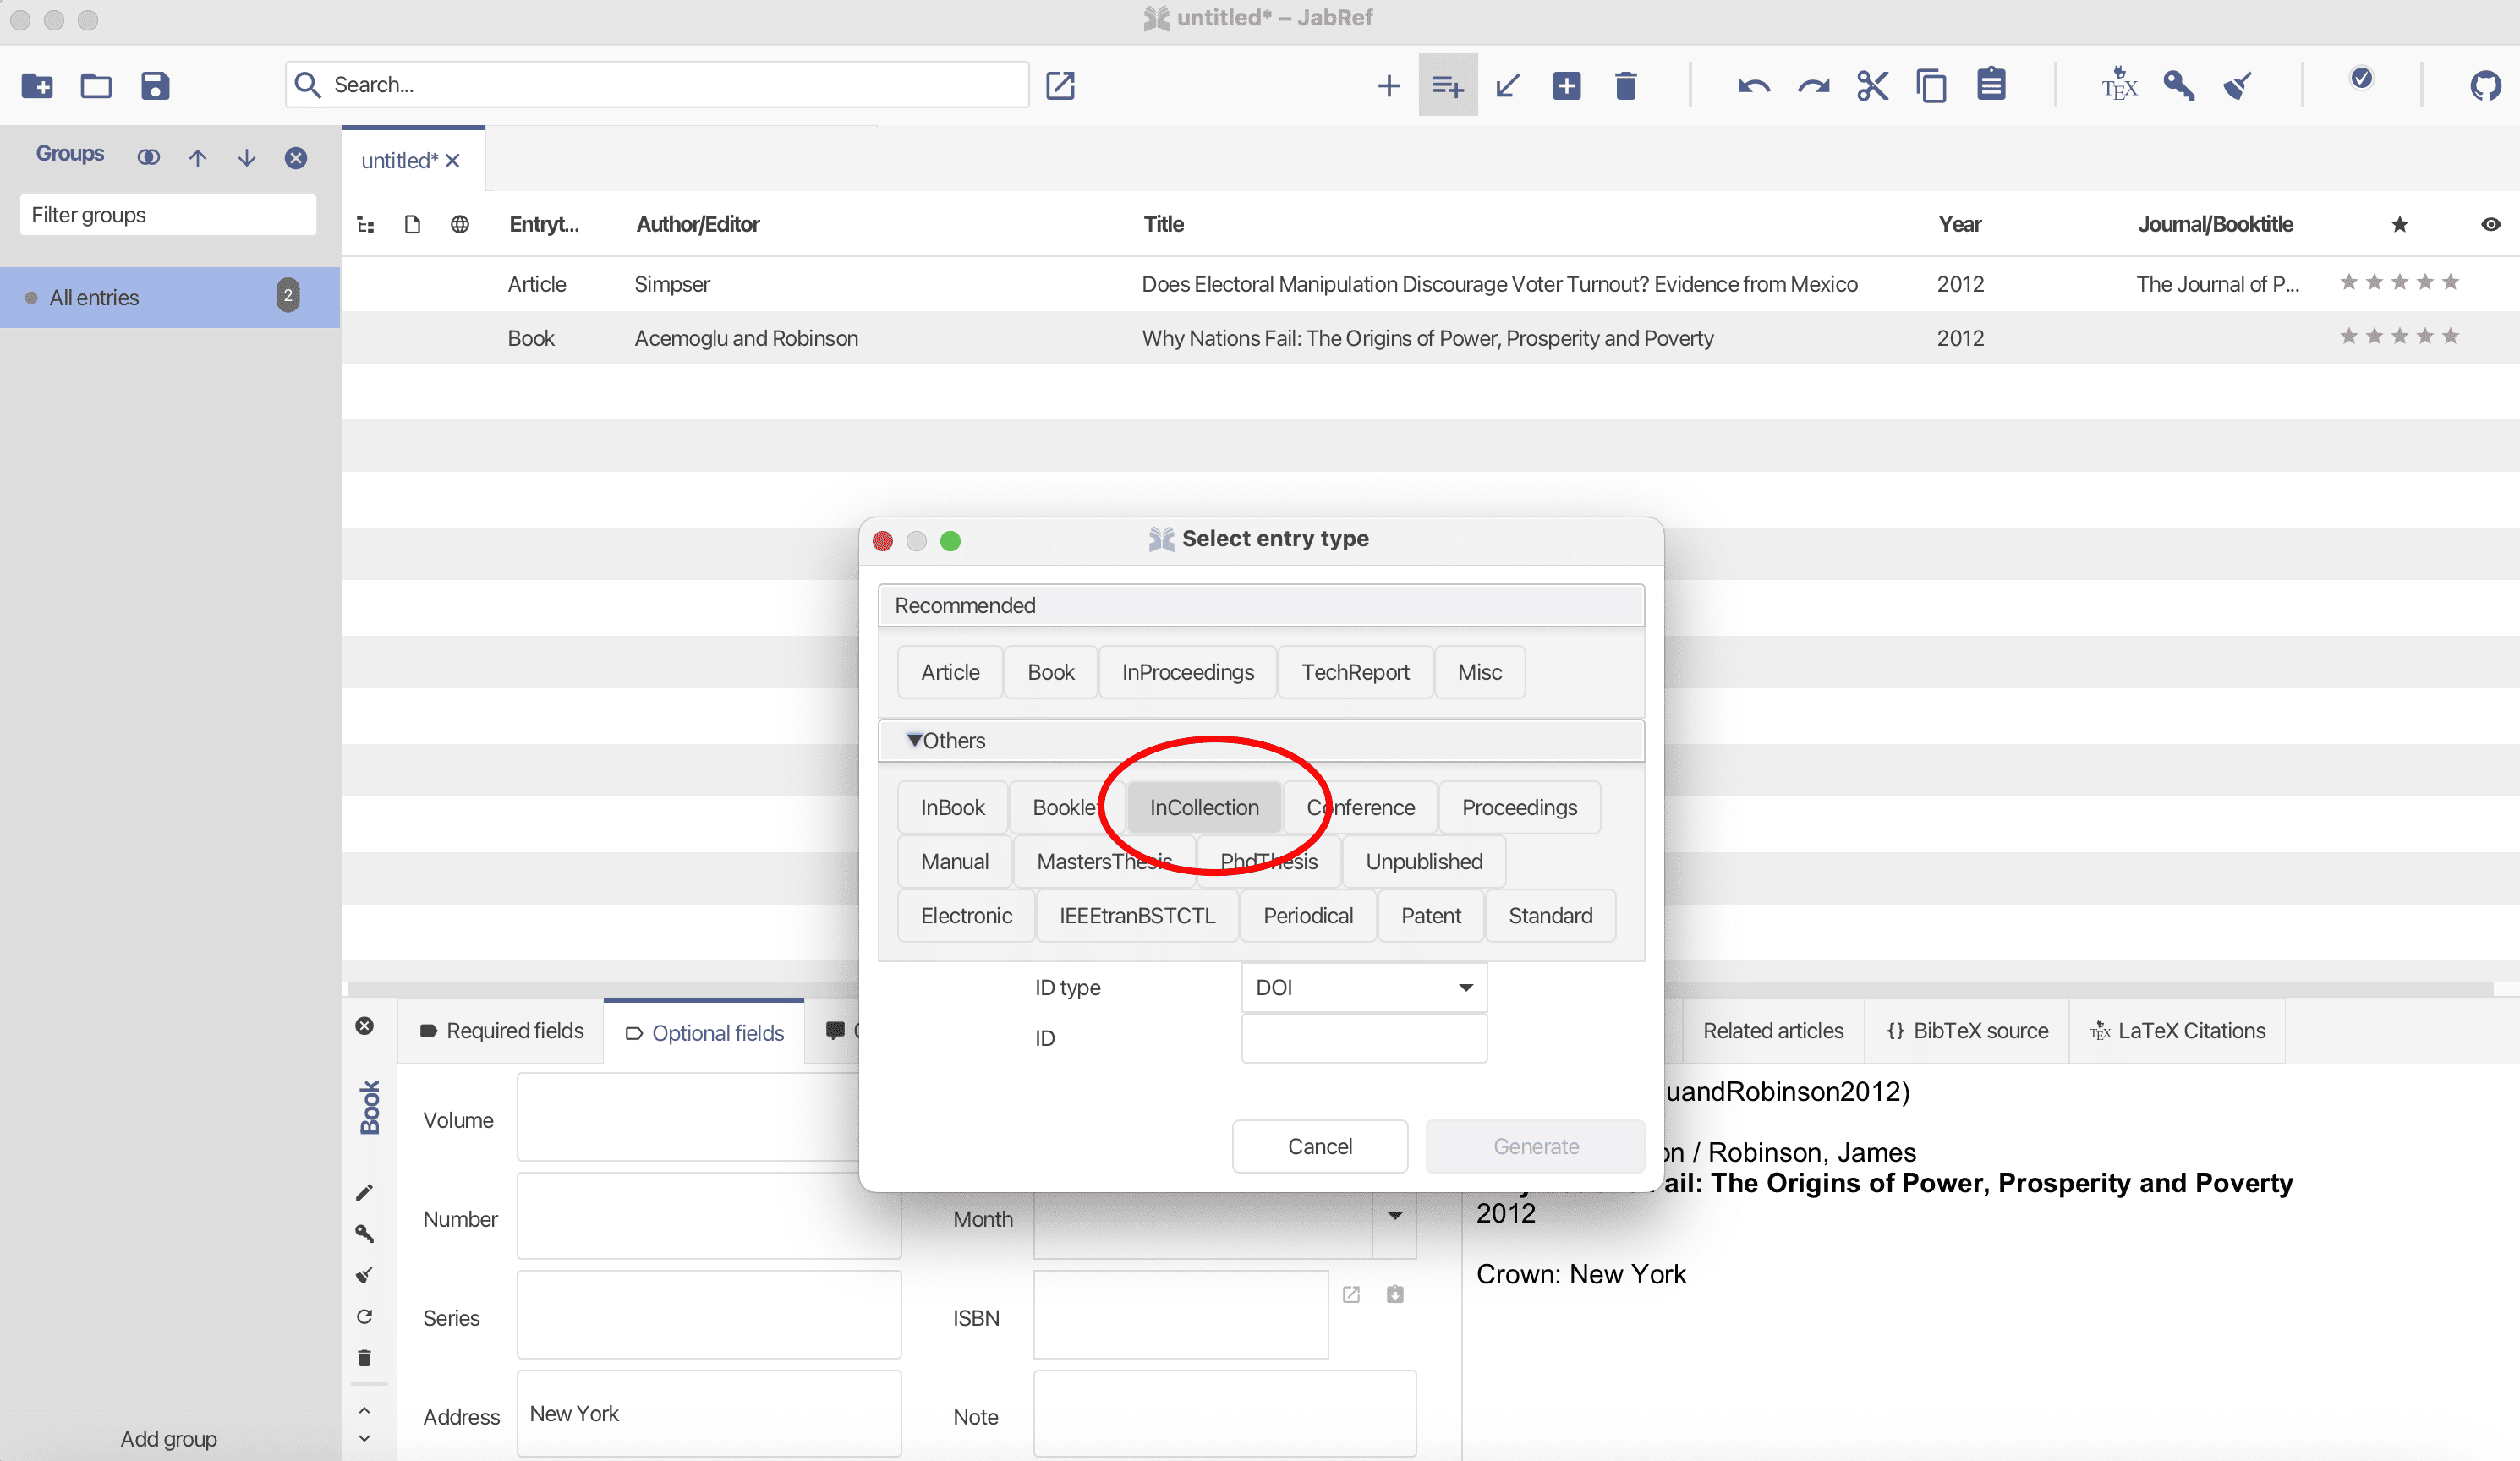Open the Month field dropdown arrow
This screenshot has width=2520, height=1461.
(x=1394, y=1217)
